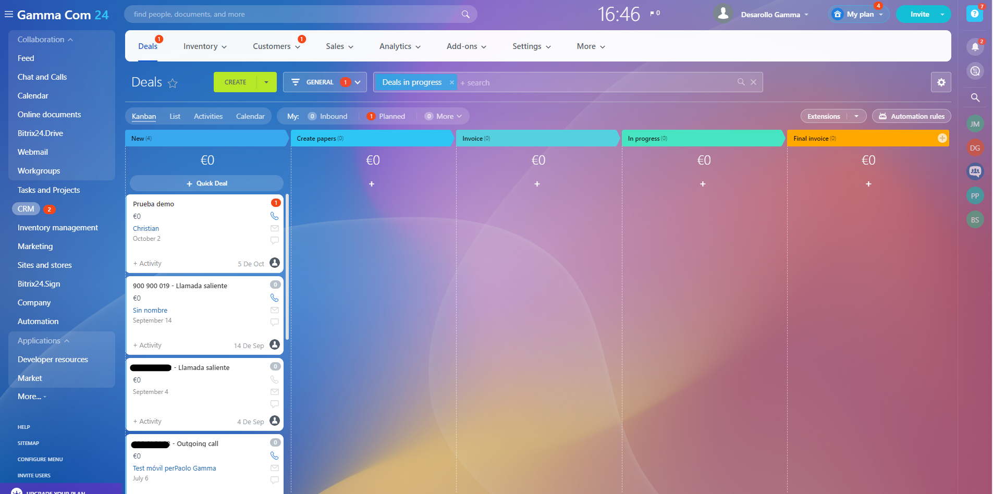Image resolution: width=993 pixels, height=494 pixels.
Task: Toggle the Inbound counter filter
Action: 327,116
